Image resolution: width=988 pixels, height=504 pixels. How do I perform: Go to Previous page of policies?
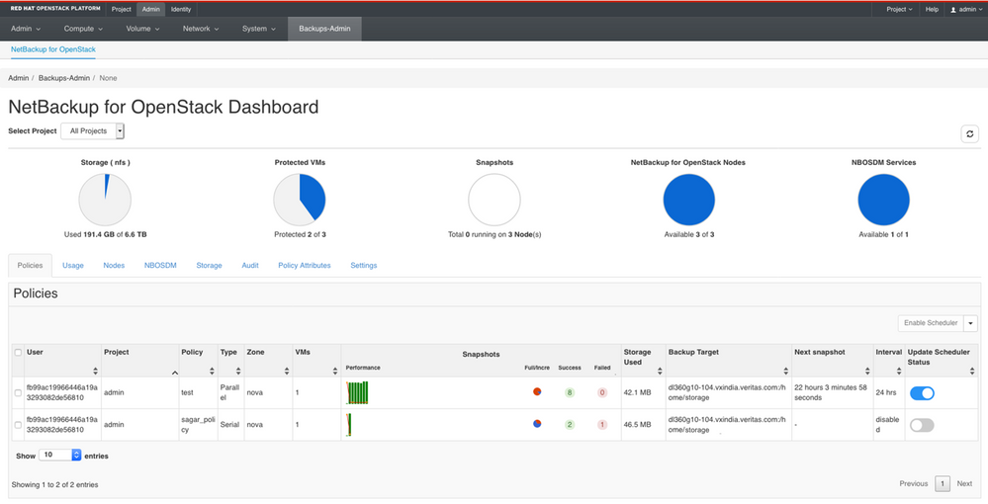[x=914, y=483]
